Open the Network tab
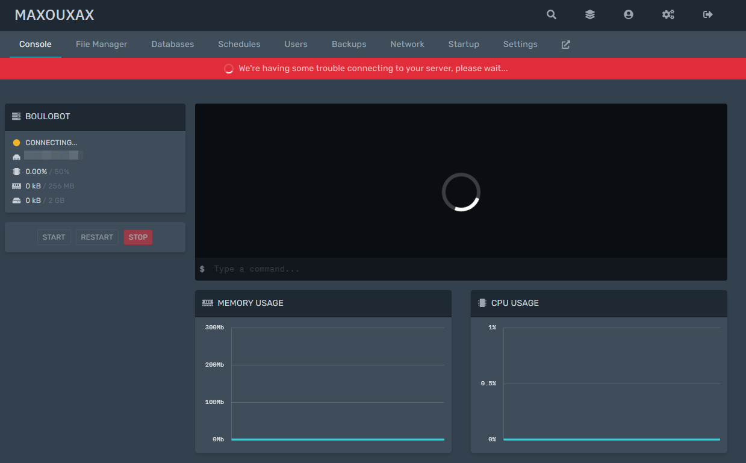The image size is (746, 463). point(408,45)
